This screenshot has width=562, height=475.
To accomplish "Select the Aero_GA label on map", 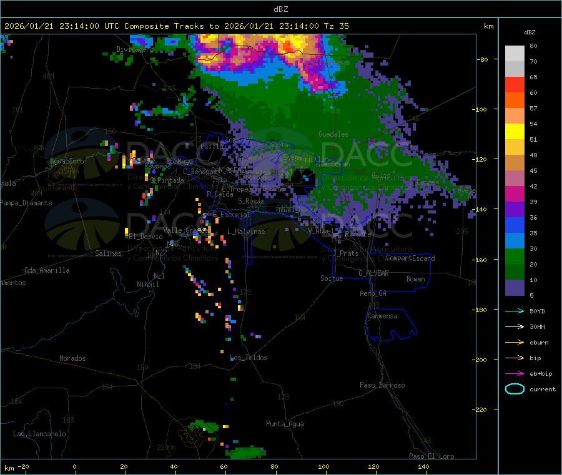I will click(x=373, y=293).
